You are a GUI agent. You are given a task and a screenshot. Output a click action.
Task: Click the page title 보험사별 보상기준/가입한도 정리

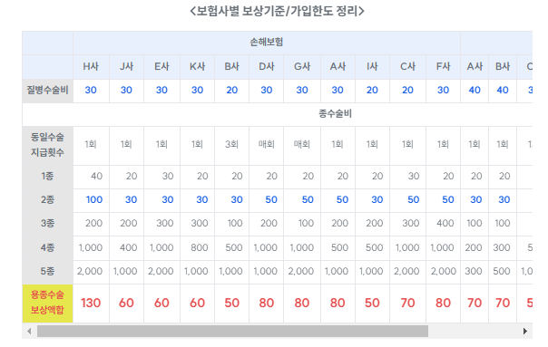(277, 11)
